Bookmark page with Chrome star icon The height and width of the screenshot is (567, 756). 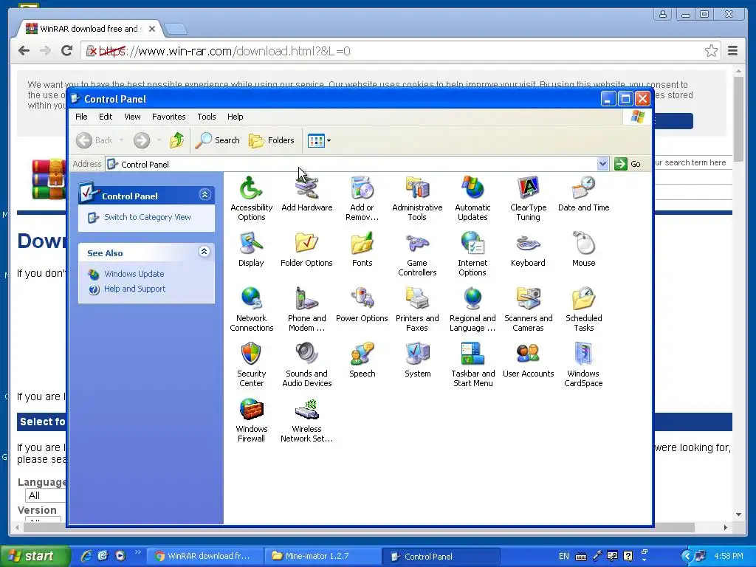(711, 51)
